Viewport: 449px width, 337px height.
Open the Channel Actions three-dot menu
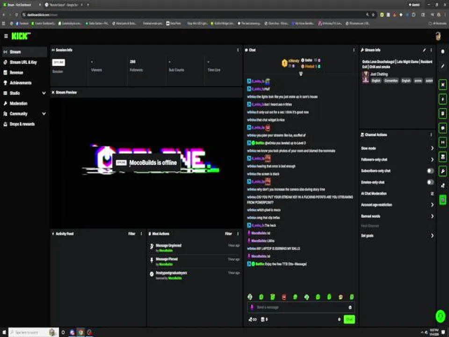pos(431,135)
